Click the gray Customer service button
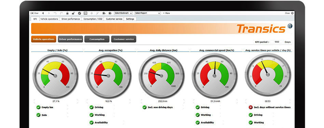This screenshot has height=128, width=324. coord(124,39)
